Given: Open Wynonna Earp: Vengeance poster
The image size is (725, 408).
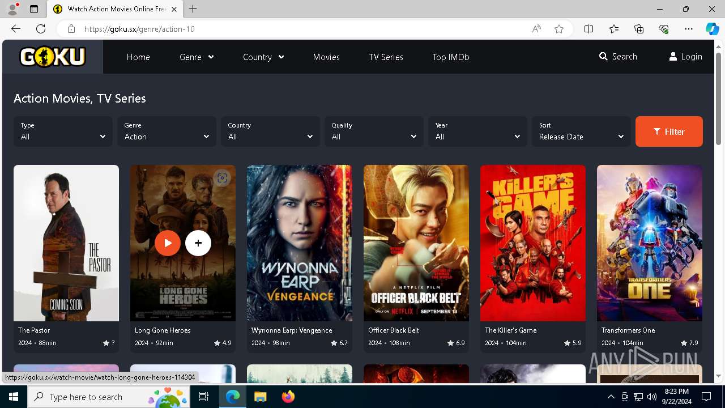Looking at the screenshot, I should (x=300, y=243).
